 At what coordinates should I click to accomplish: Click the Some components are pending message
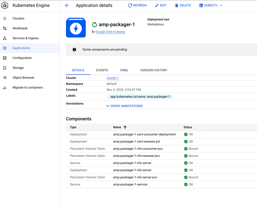click(x=105, y=49)
